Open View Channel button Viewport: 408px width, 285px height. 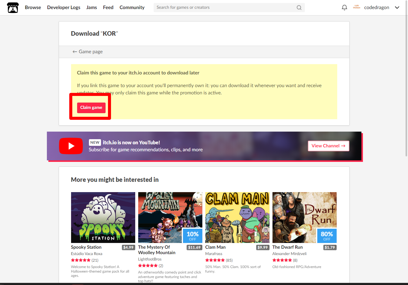point(328,146)
